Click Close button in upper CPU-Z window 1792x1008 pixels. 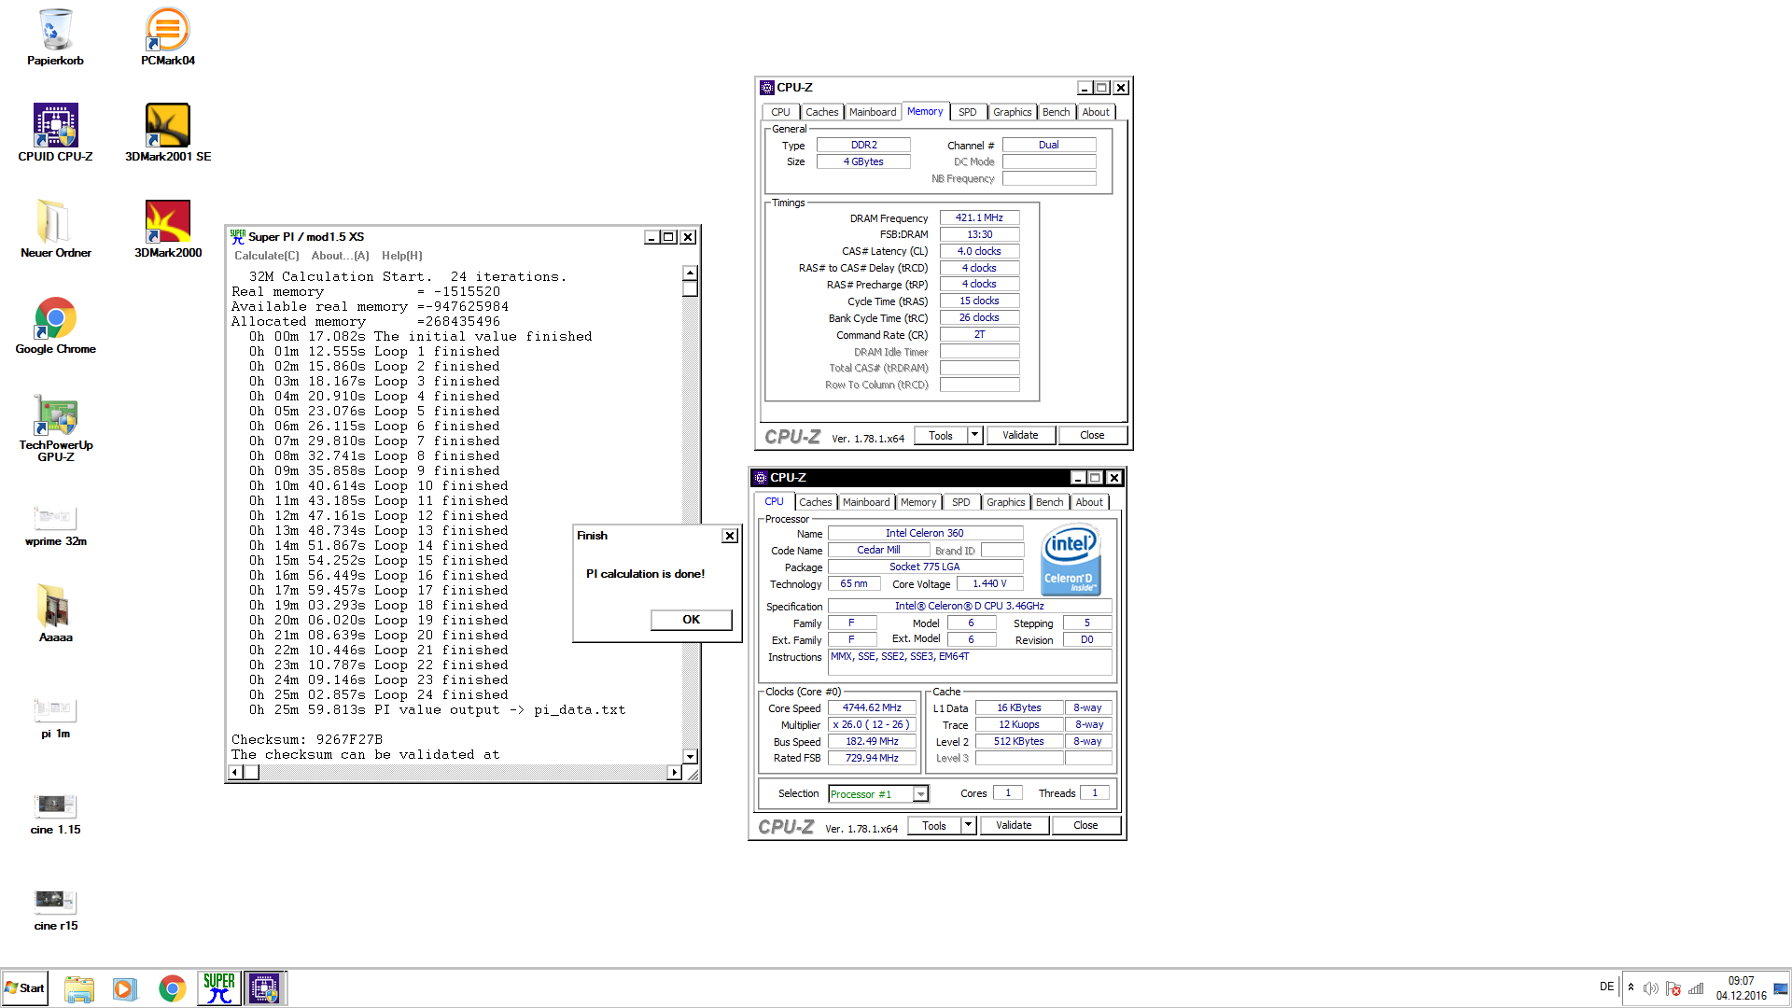coord(1092,436)
